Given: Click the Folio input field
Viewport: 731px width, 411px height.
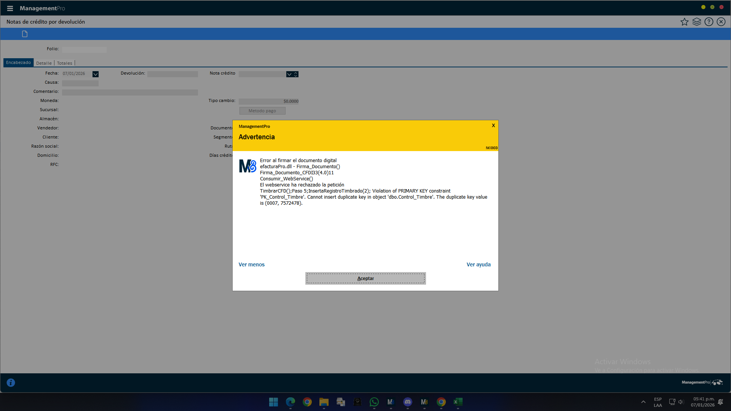Looking at the screenshot, I should point(84,49).
